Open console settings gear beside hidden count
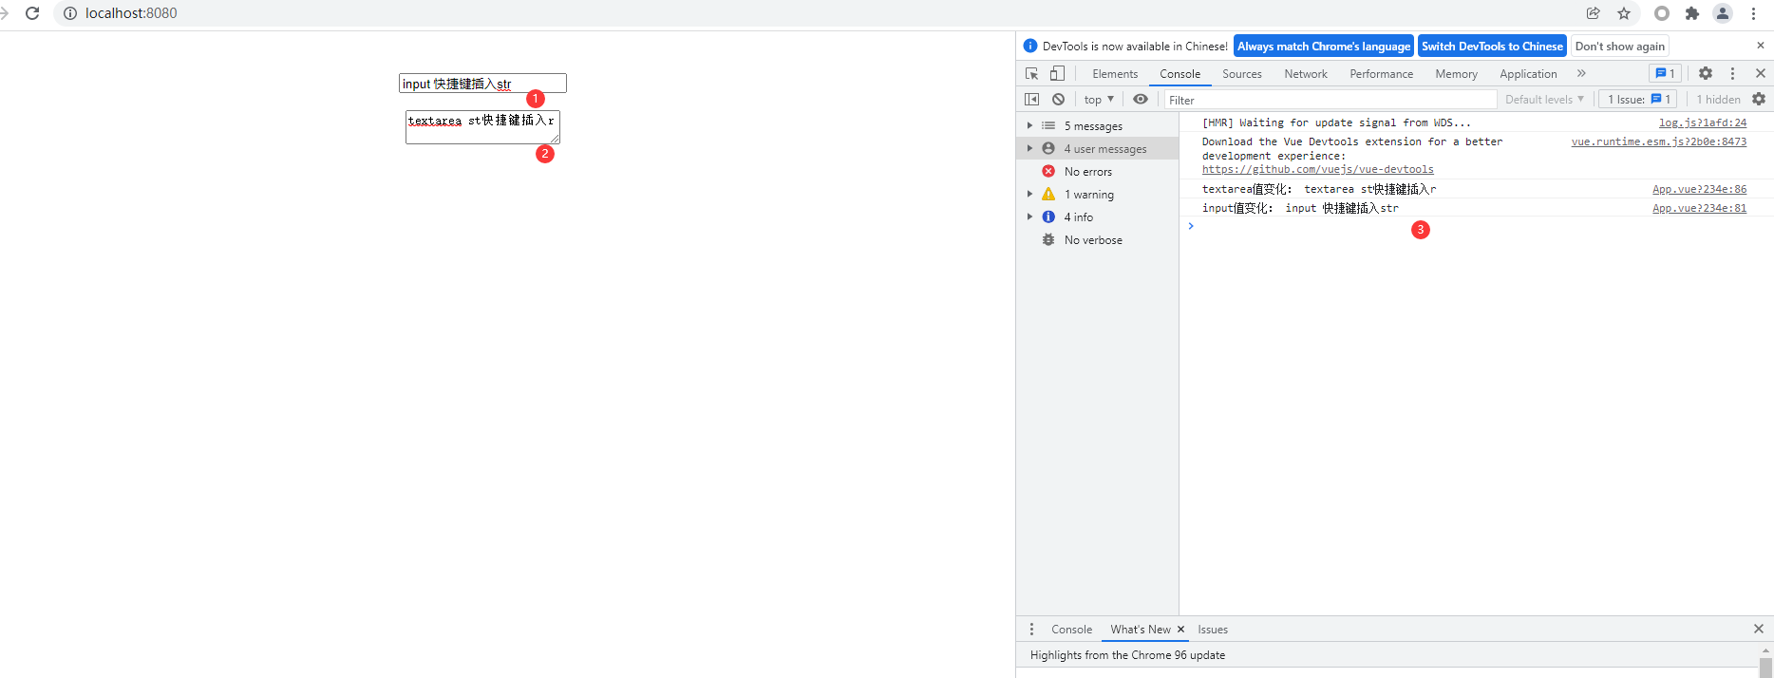This screenshot has width=1774, height=678. pos(1759,99)
